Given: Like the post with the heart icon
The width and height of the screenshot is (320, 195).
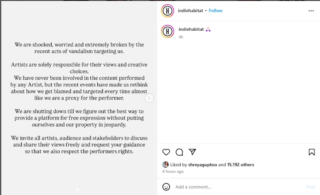Looking at the screenshot, I should click(166, 152).
